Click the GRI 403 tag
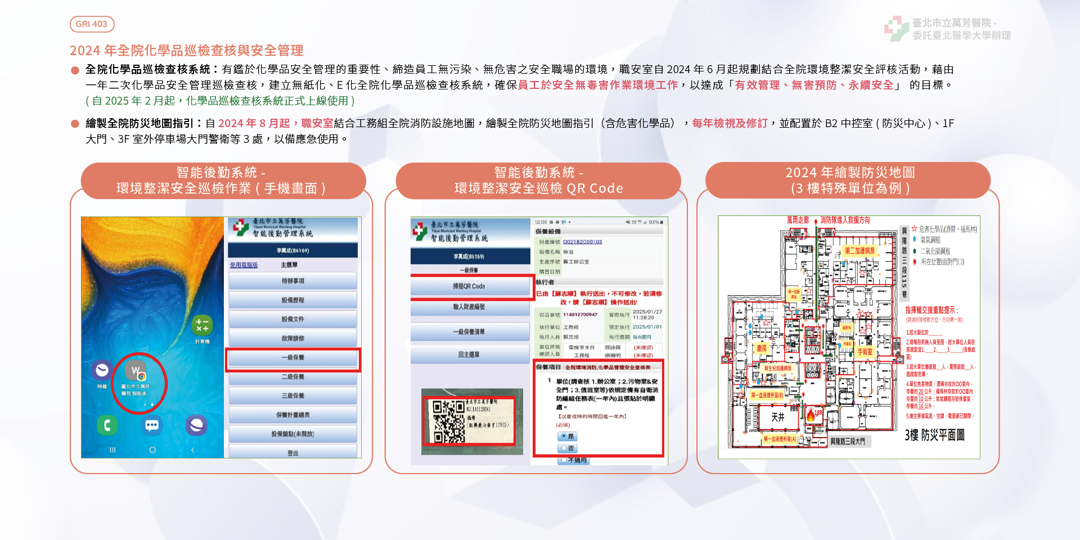 [92, 24]
